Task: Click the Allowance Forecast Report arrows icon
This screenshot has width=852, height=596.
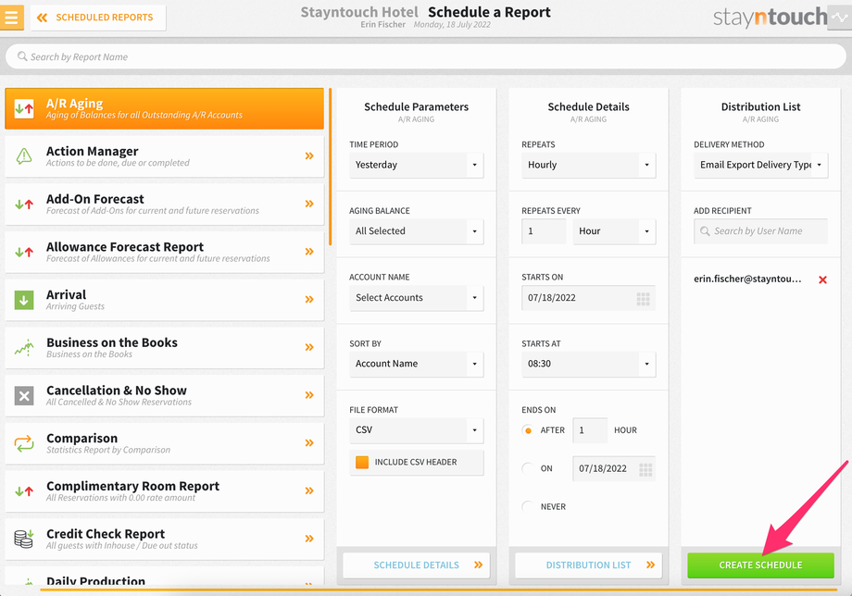Action: pos(24,252)
